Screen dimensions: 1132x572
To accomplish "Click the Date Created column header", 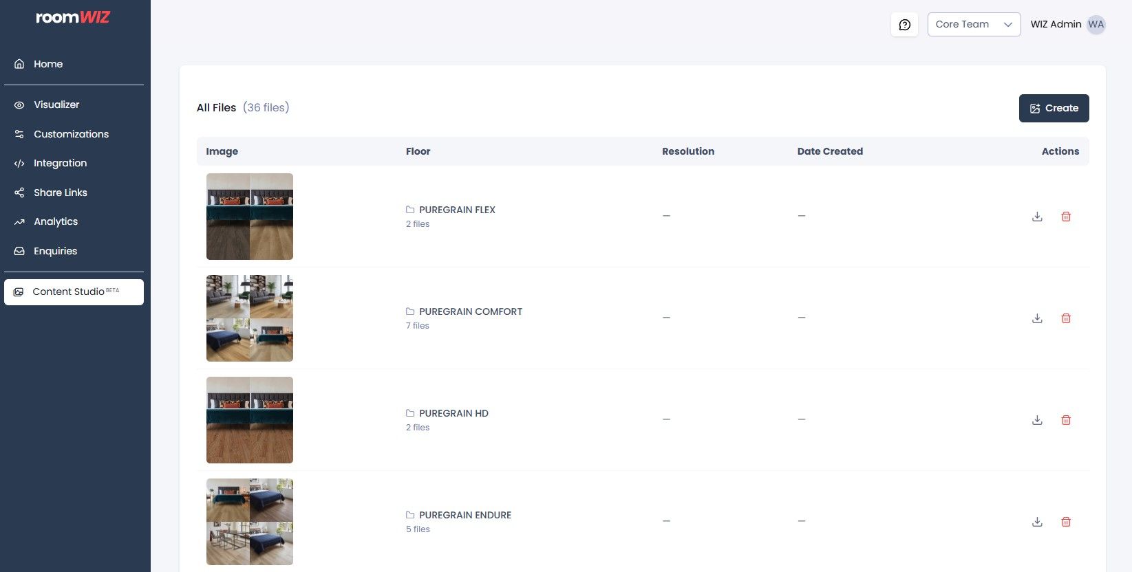I will pos(830,151).
